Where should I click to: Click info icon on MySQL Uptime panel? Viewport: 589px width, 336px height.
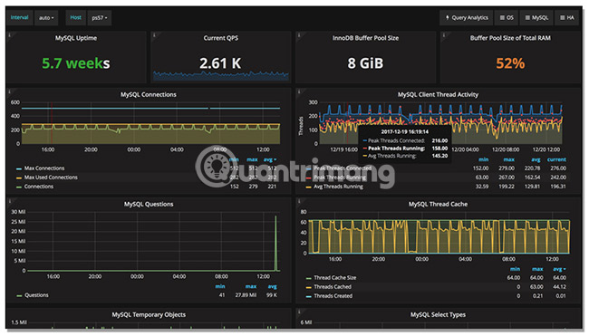pos(9,35)
